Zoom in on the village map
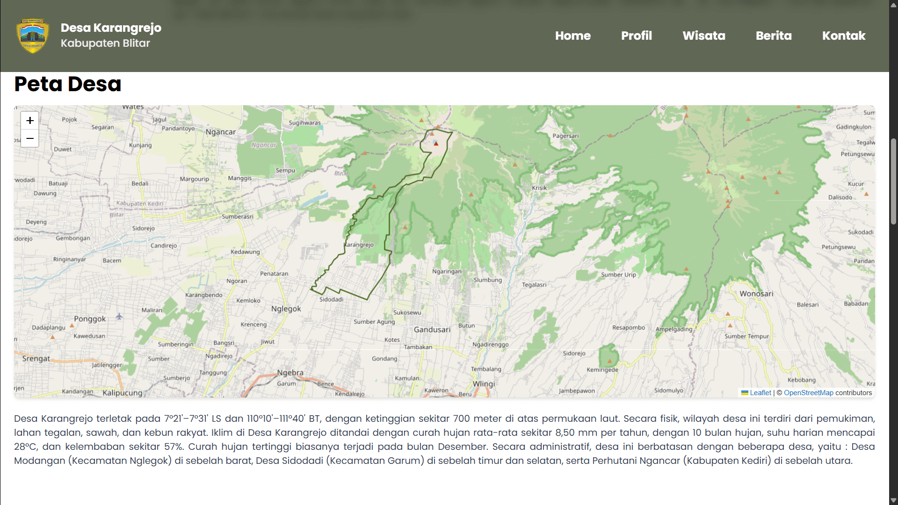The image size is (898, 505). point(29,121)
